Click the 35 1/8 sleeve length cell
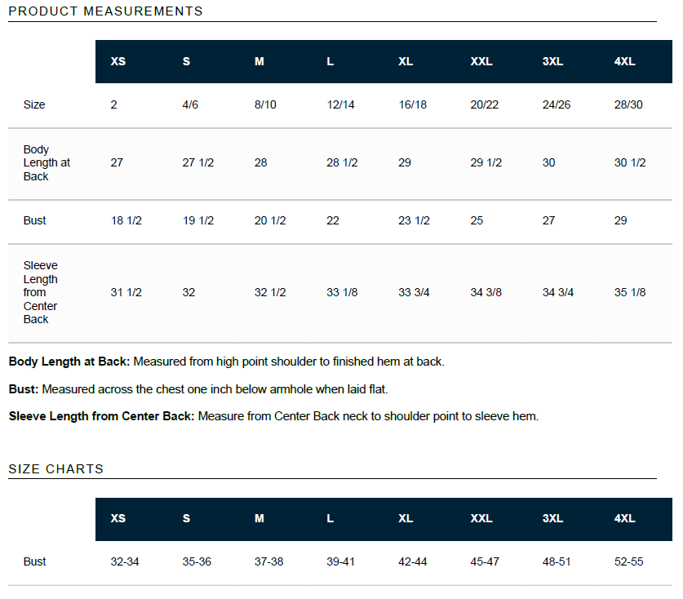The image size is (683, 599). (630, 292)
